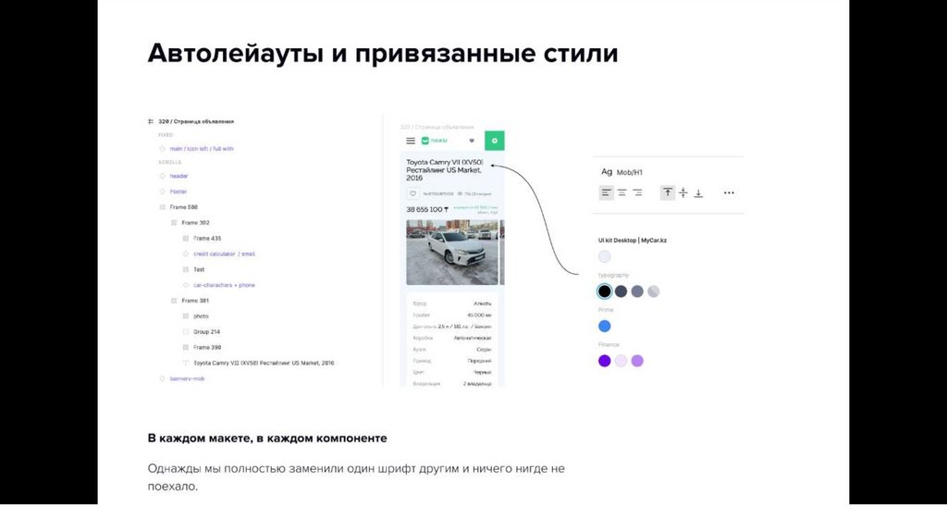
Task: Select the 'Frame 435' layer
Action: (x=207, y=239)
